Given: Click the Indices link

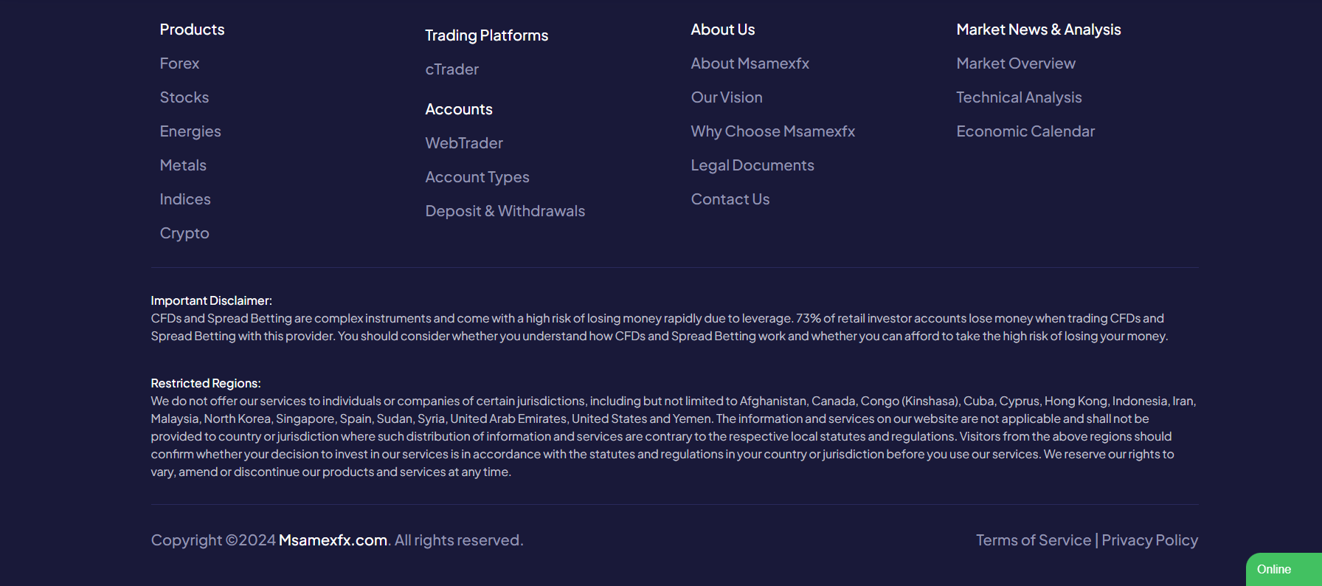Looking at the screenshot, I should tap(185, 199).
